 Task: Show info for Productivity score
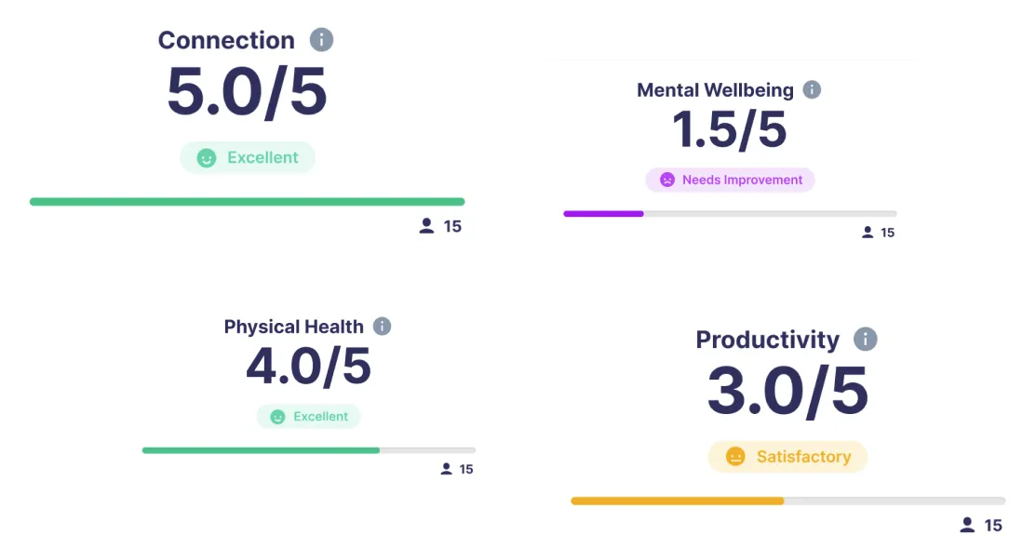pyautogui.click(x=866, y=340)
